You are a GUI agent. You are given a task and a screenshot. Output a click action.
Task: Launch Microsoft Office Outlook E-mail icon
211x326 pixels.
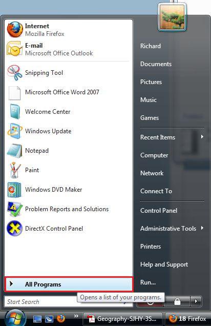(14, 49)
